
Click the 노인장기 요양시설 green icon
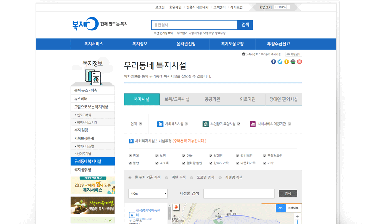coord(205,124)
